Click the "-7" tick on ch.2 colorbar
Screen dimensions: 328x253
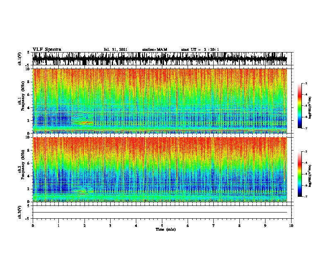coord(305,197)
